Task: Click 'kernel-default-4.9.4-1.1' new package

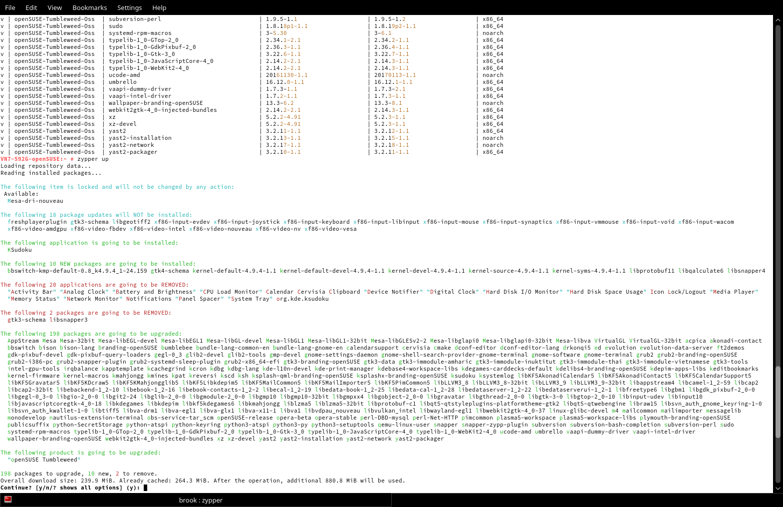Action: click(x=234, y=271)
